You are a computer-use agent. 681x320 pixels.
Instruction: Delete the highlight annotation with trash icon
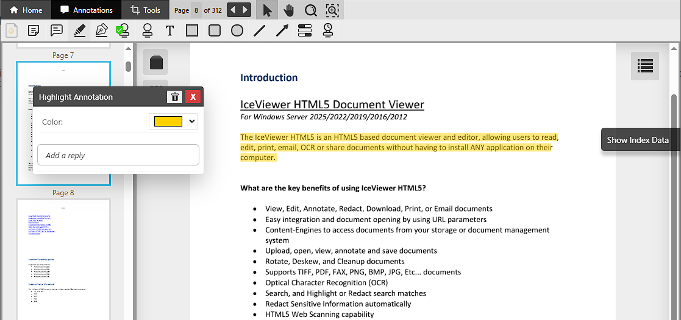coord(175,97)
